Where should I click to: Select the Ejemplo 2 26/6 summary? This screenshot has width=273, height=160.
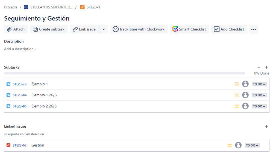[x=44, y=106]
